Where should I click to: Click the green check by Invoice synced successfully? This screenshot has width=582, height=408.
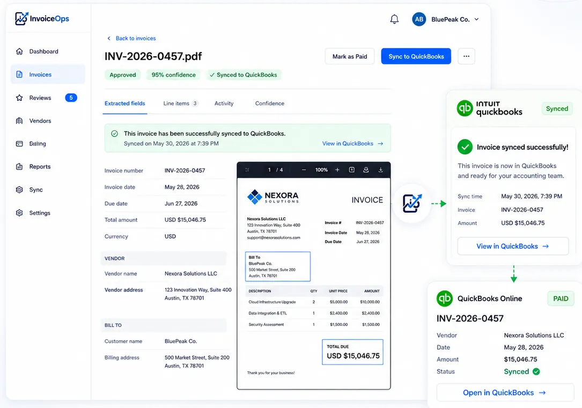tap(465, 147)
